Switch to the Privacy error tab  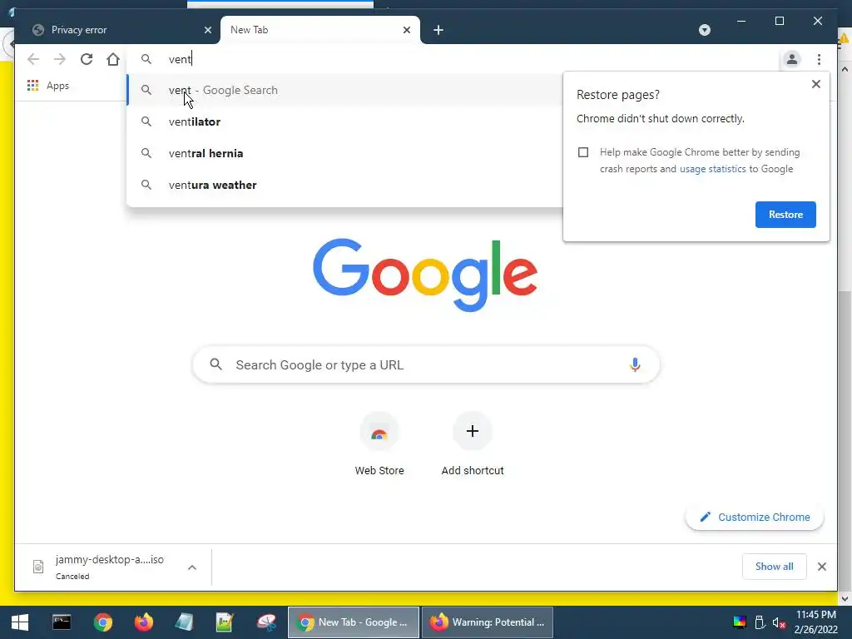[116, 30]
